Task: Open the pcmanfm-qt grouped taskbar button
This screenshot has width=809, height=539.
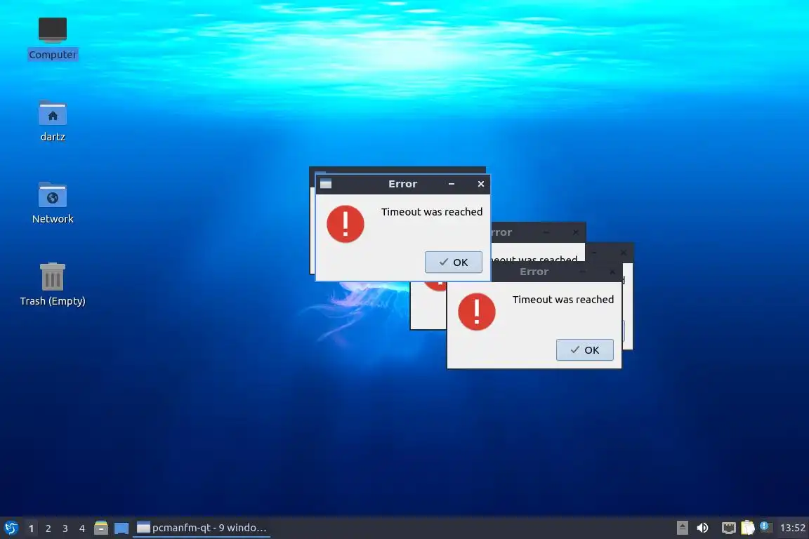Action: tap(202, 528)
